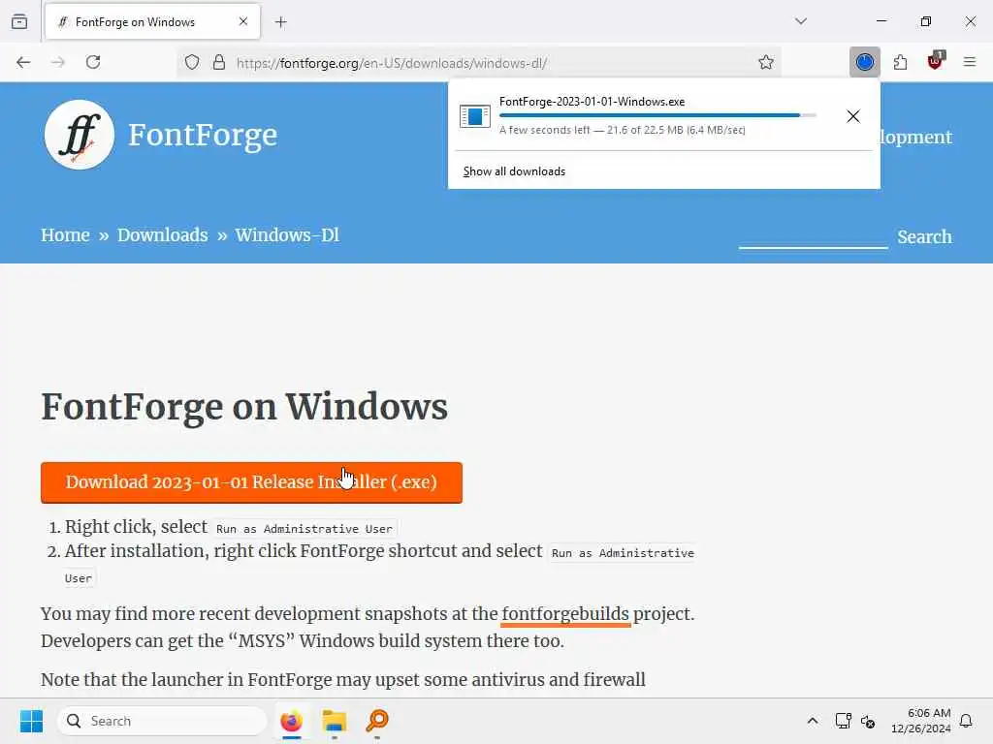
Task: Open Firefox downloads panel button
Action: (x=864, y=62)
